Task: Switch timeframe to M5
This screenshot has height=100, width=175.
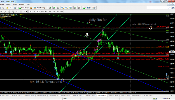Action: click(x=34, y=12)
